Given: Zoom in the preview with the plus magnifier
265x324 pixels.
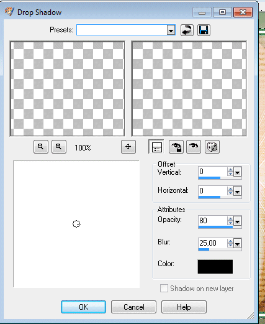Looking at the screenshot, I should click(59, 147).
